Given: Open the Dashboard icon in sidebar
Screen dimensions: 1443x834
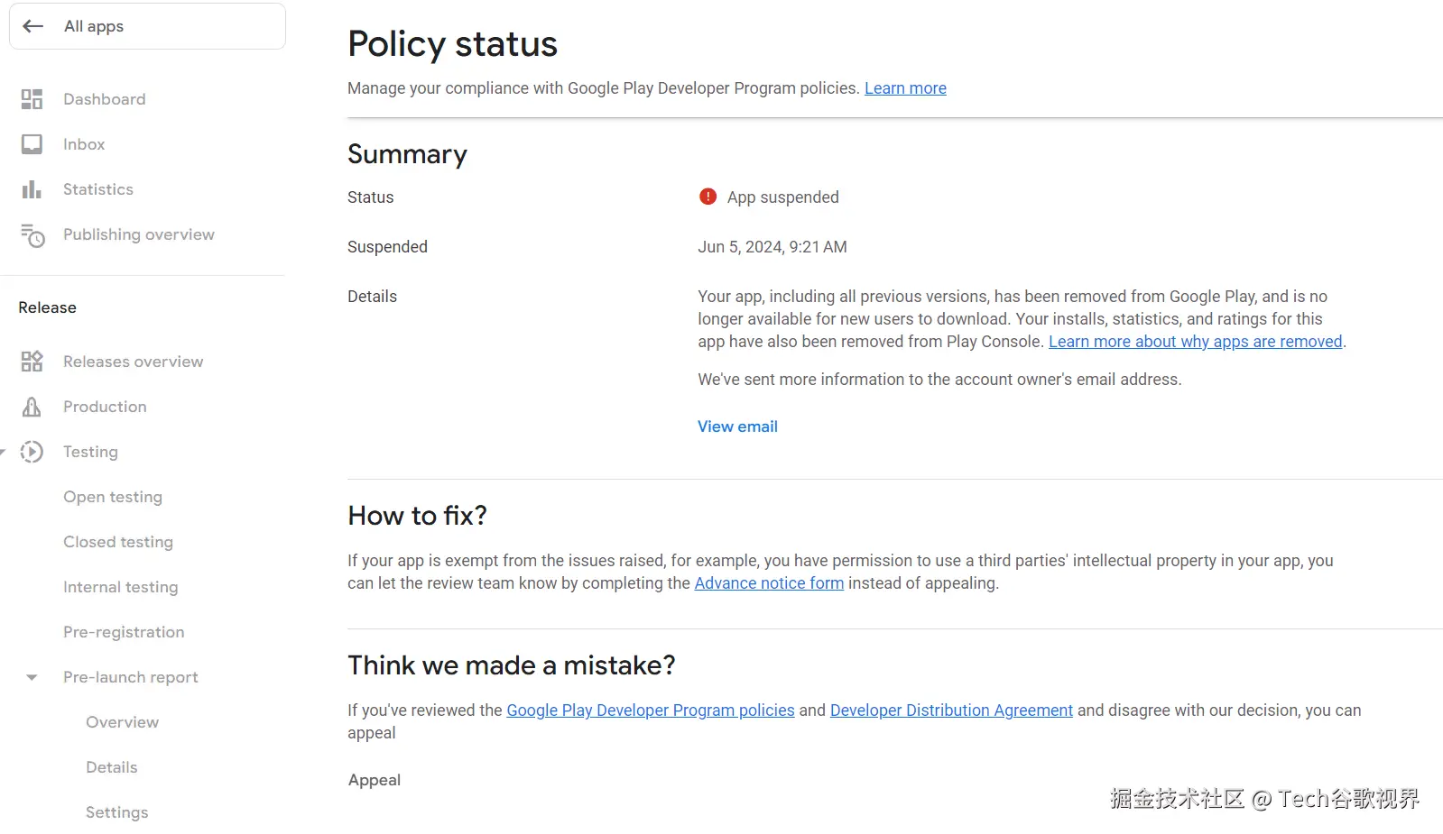Looking at the screenshot, I should [32, 99].
